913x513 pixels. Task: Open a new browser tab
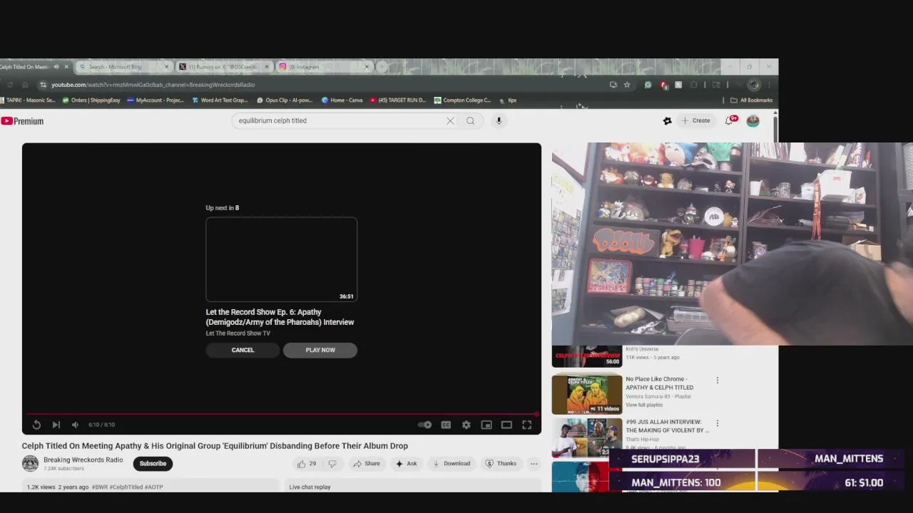[382, 67]
